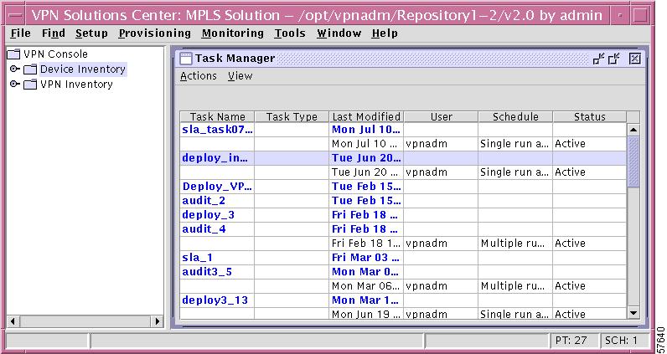Viewport: 667px width, 354px height.
Task: Click the Fri Feb 18 1... schedule date cell
Action: pos(366,243)
